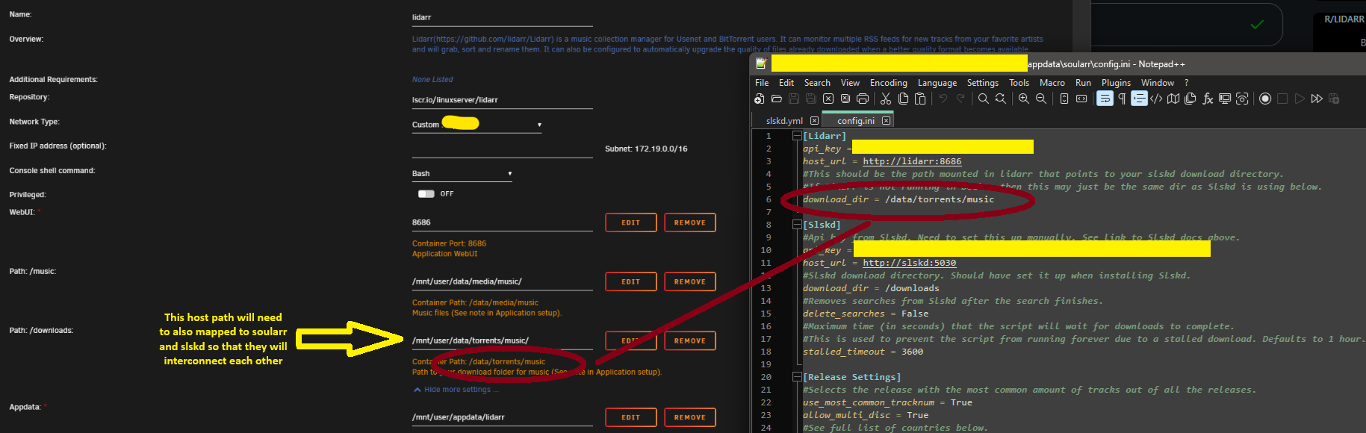Open the File menu in Notepad++
This screenshot has width=1366, height=433.
[x=762, y=83]
